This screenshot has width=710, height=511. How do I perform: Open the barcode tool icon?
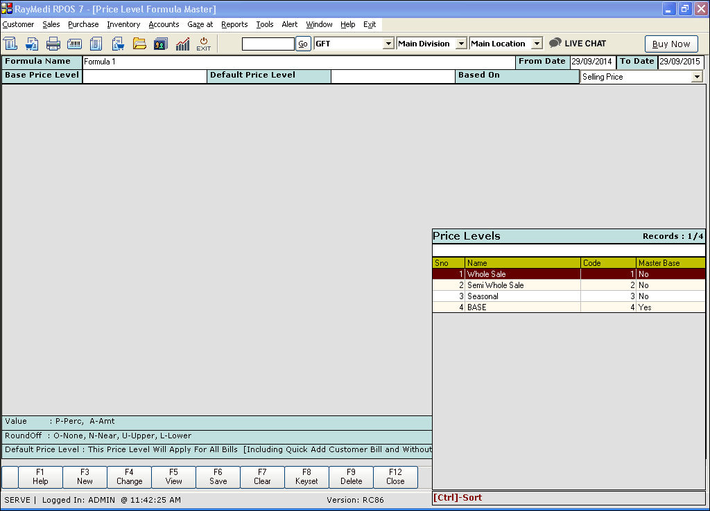click(75, 44)
